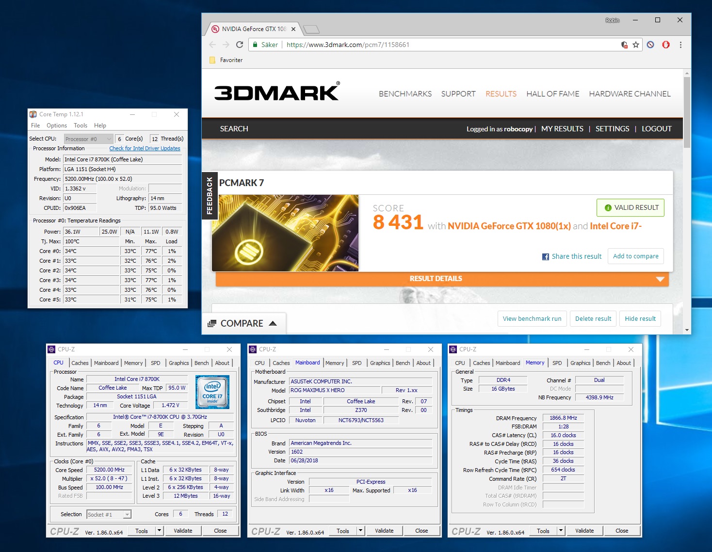Click the green valid result check icon
The image size is (712, 552).
click(608, 208)
